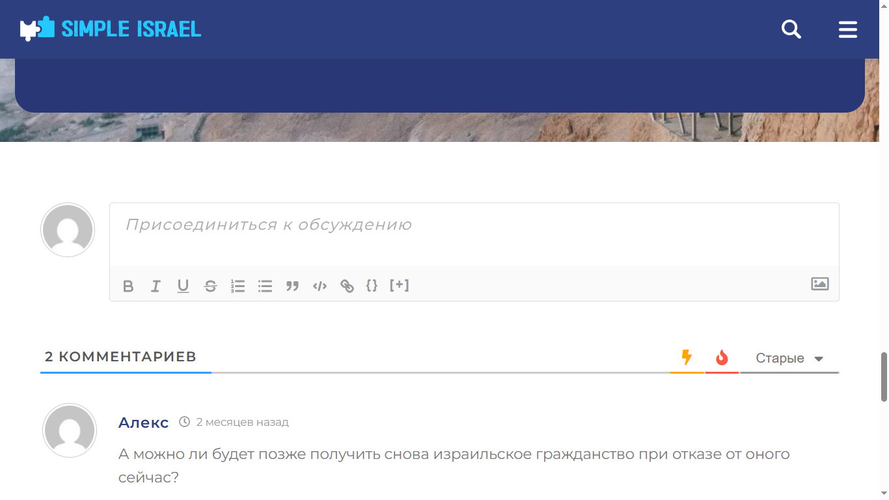Viewport: 889px width, 500px height.
Task: Insert hyperlink in comment editor
Action: [x=347, y=286]
